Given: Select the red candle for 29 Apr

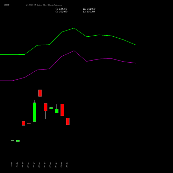Looking at the screenshot, I should tap(62, 110).
